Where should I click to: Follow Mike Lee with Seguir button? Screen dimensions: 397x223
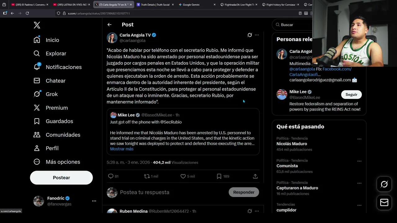click(x=351, y=94)
